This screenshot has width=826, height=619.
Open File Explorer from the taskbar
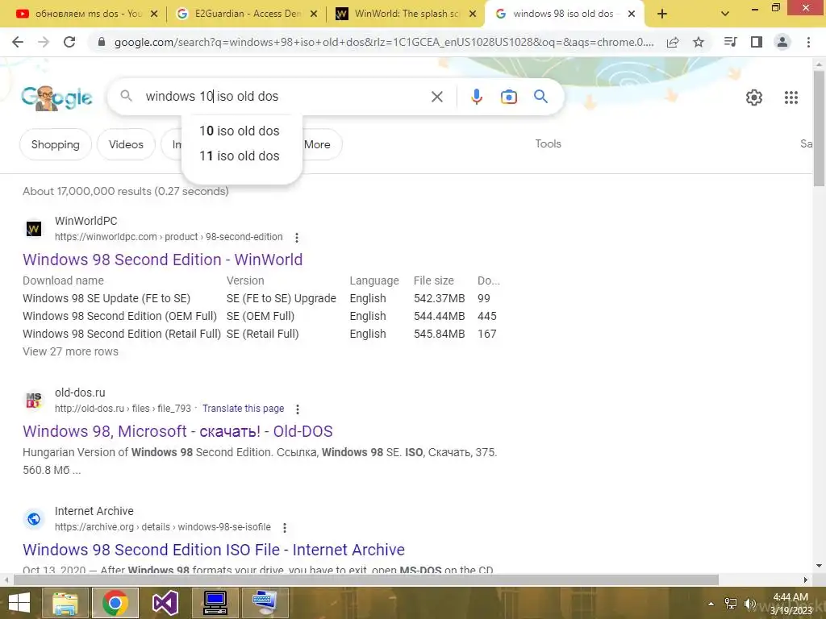[65, 603]
